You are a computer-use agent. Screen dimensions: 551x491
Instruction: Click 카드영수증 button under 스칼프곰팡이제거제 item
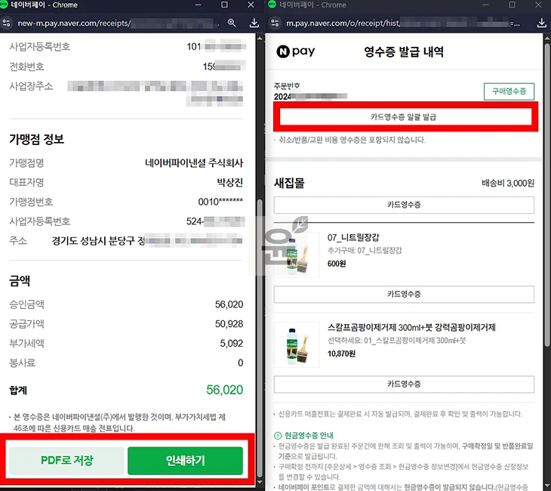point(404,384)
